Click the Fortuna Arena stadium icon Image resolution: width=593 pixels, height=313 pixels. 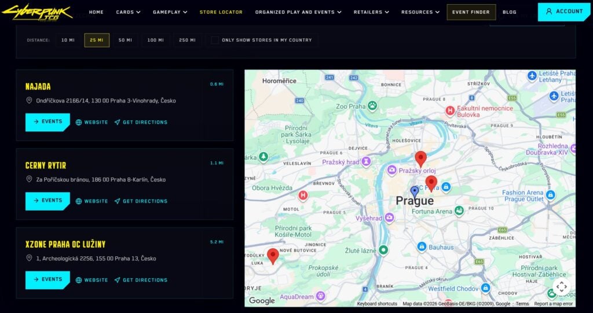coord(459,211)
